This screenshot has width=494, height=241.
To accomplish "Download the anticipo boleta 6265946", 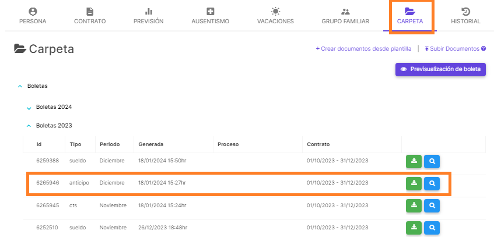I will (x=414, y=183).
